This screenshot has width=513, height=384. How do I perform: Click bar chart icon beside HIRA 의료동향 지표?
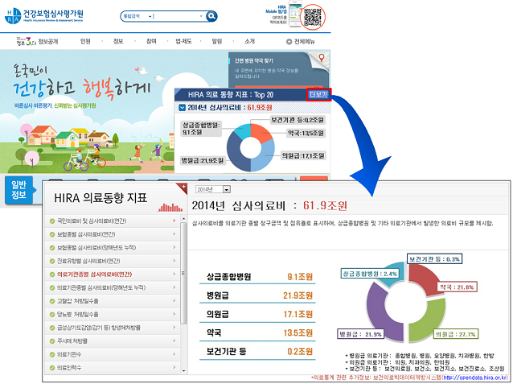(170, 197)
